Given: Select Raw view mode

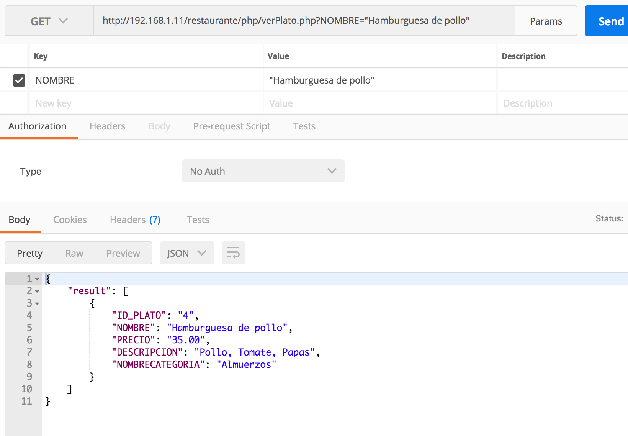Looking at the screenshot, I should pyautogui.click(x=74, y=253).
